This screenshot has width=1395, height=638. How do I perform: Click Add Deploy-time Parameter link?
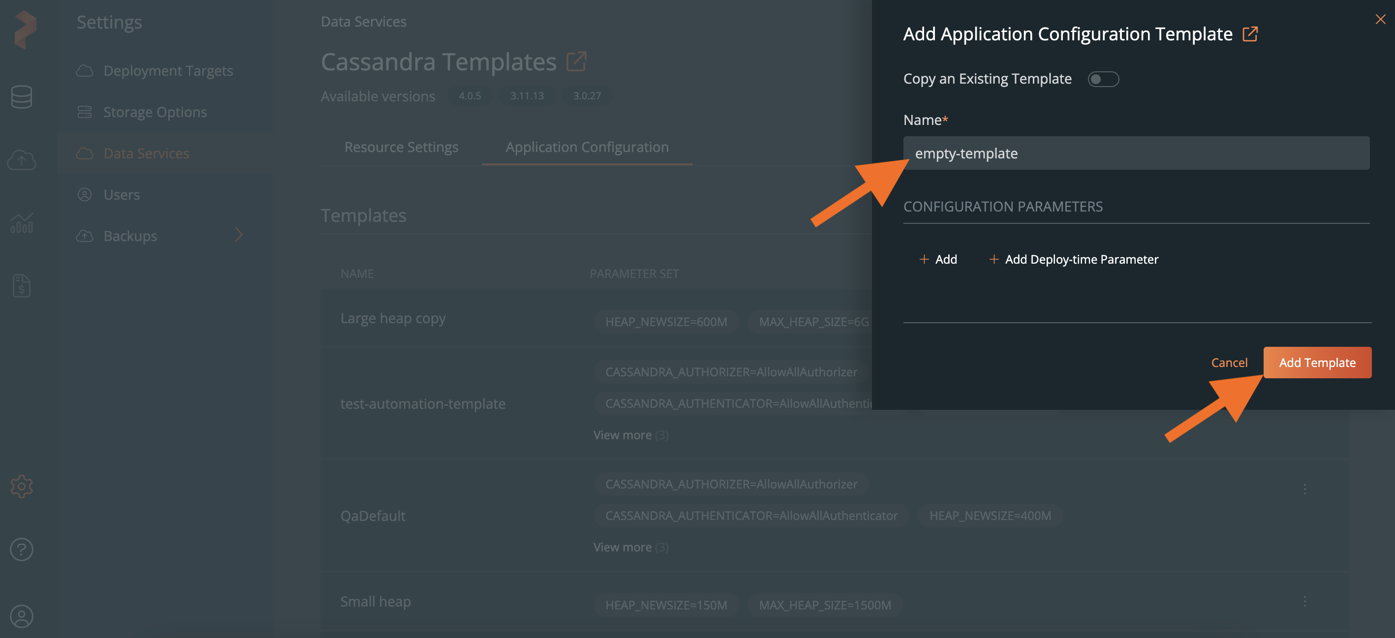pyautogui.click(x=1072, y=258)
